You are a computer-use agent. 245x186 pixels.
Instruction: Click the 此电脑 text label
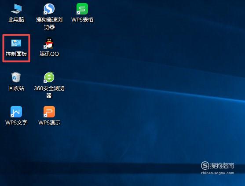click(16, 20)
